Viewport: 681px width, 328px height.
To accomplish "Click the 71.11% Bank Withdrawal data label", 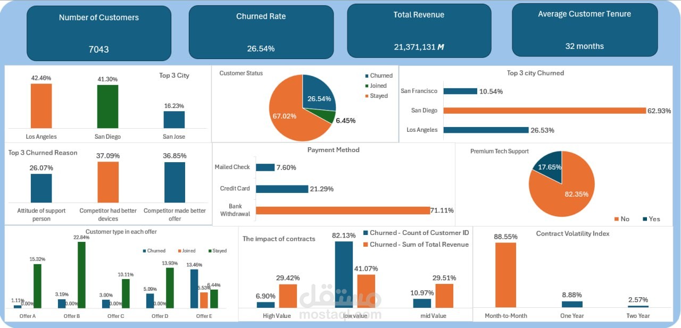I will coord(443,211).
